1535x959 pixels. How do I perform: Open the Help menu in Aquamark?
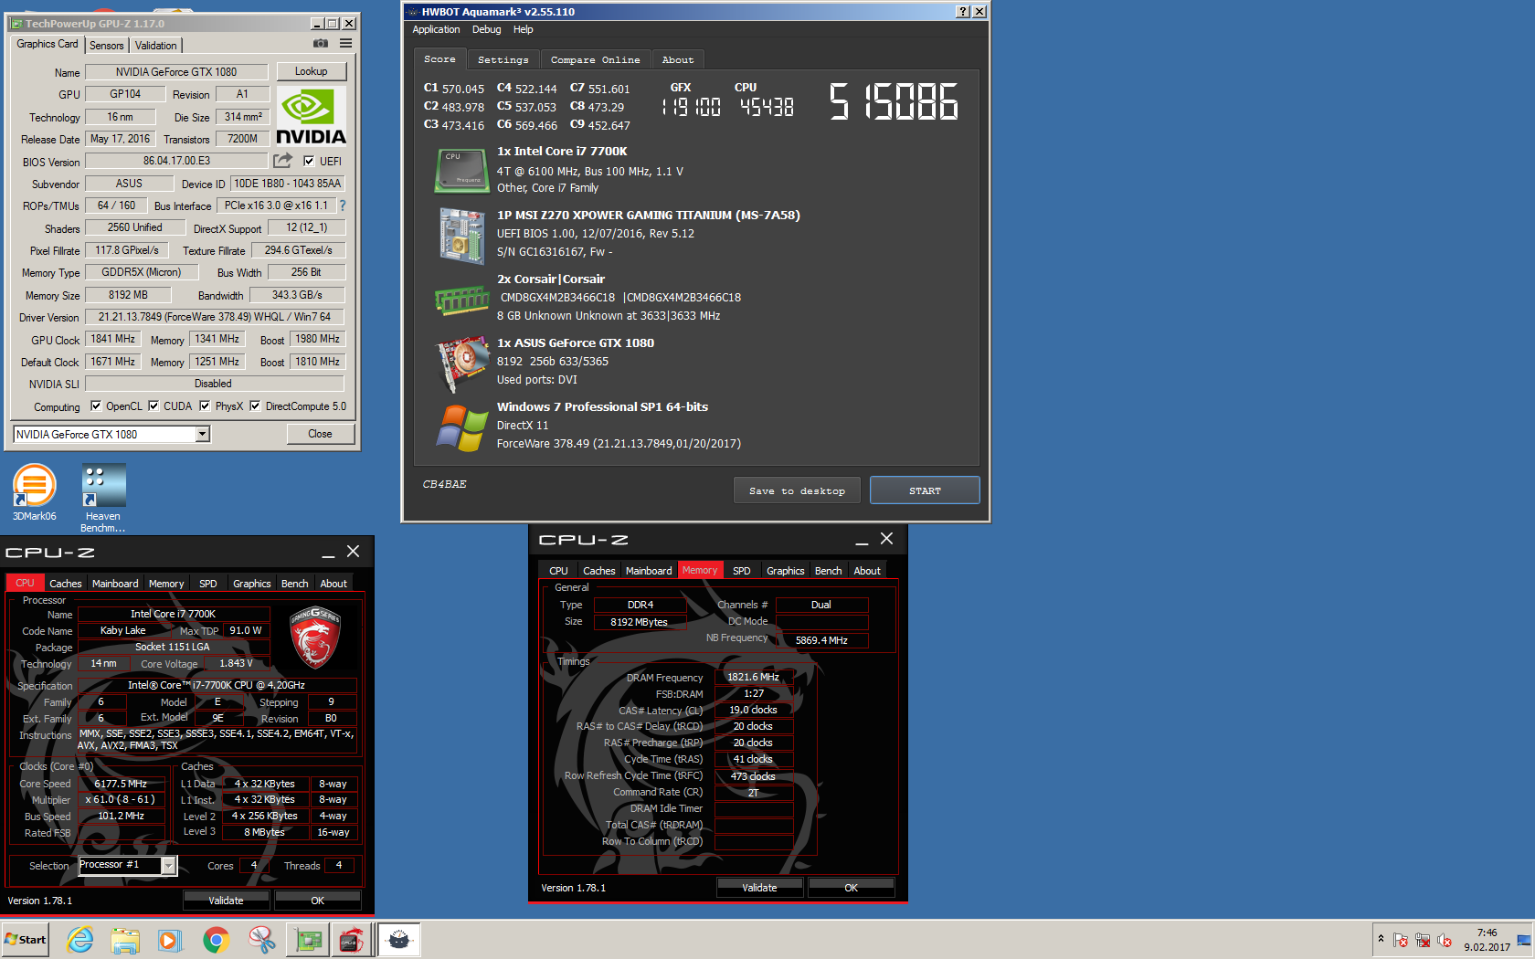click(523, 29)
